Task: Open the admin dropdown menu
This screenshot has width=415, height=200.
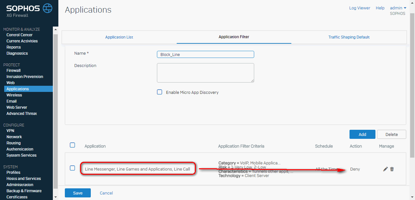Action: [398, 8]
